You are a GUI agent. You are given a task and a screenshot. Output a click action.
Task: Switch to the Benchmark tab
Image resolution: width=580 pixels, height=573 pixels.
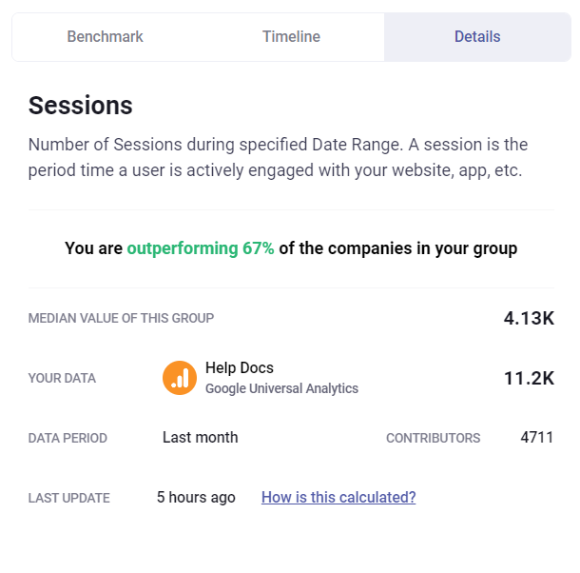(105, 37)
